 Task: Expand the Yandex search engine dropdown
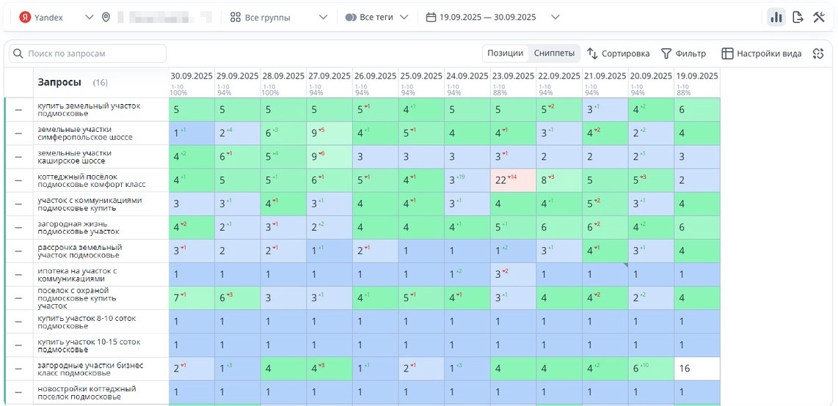tap(89, 18)
